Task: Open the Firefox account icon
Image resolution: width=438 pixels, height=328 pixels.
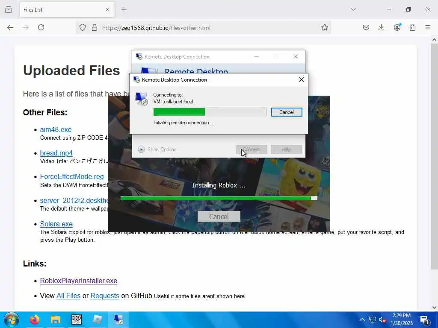Action: (x=397, y=27)
